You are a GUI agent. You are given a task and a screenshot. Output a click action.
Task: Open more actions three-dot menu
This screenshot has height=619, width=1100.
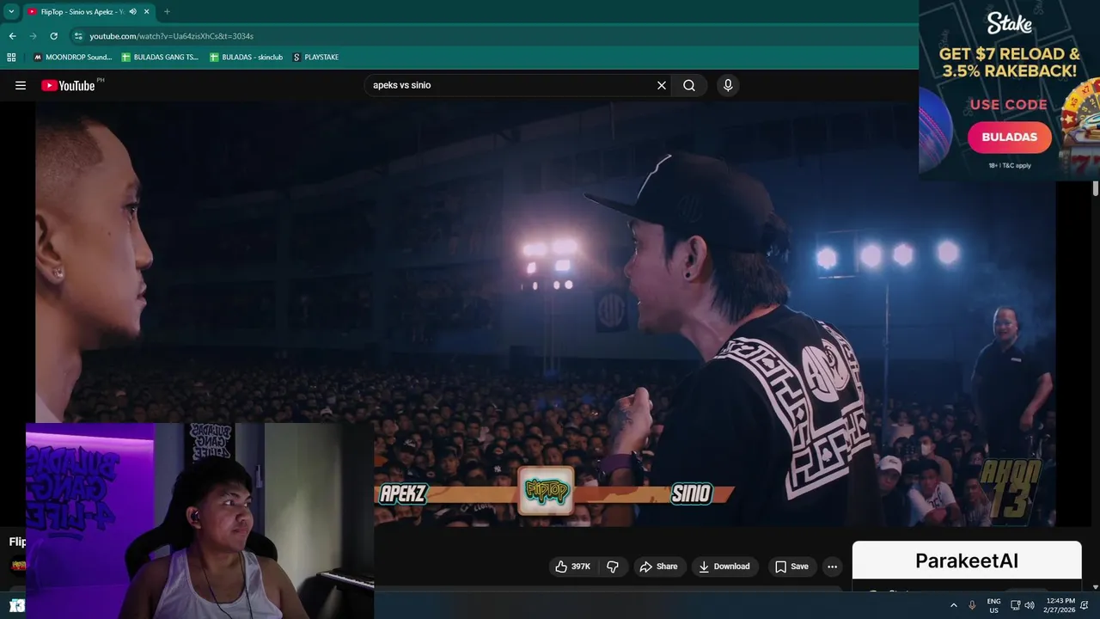tap(832, 567)
